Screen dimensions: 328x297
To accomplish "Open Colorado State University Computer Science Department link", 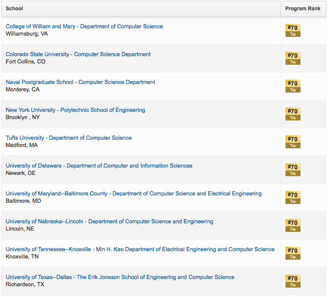I will (78, 54).
